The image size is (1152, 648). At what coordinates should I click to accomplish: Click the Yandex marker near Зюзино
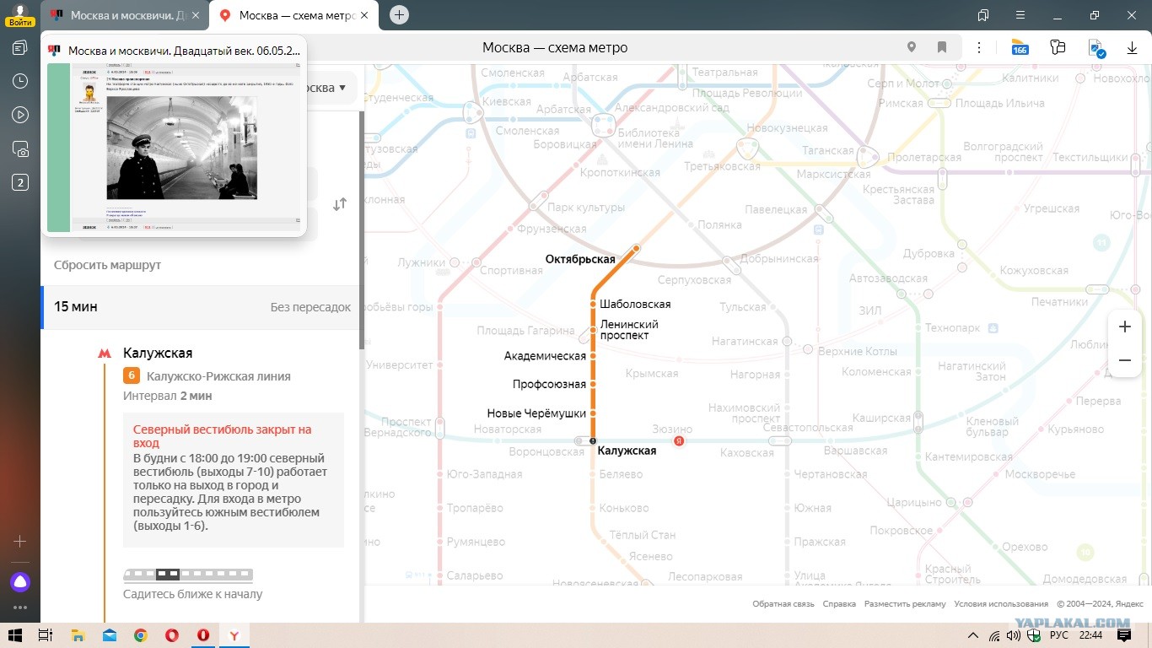click(679, 440)
